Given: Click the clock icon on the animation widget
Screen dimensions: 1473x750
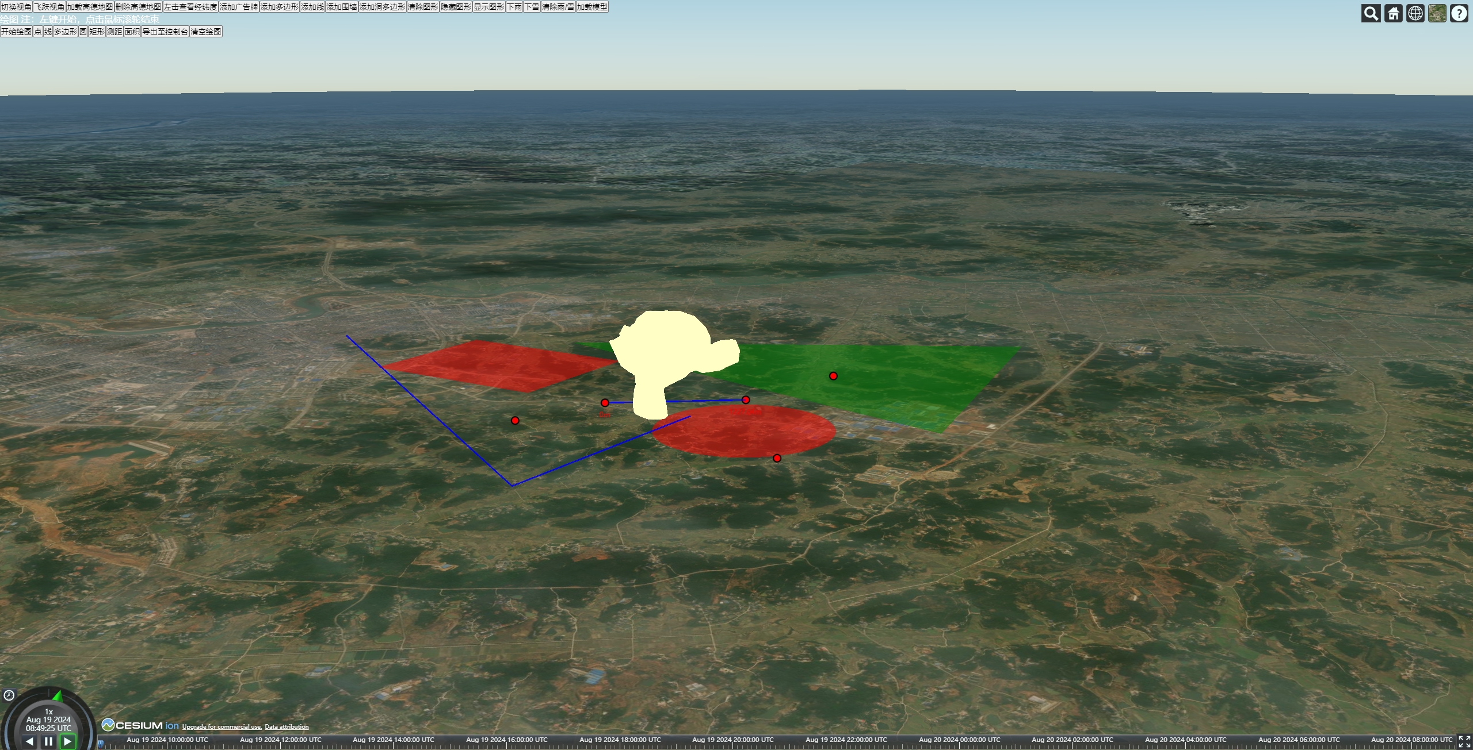Looking at the screenshot, I should coord(9,695).
